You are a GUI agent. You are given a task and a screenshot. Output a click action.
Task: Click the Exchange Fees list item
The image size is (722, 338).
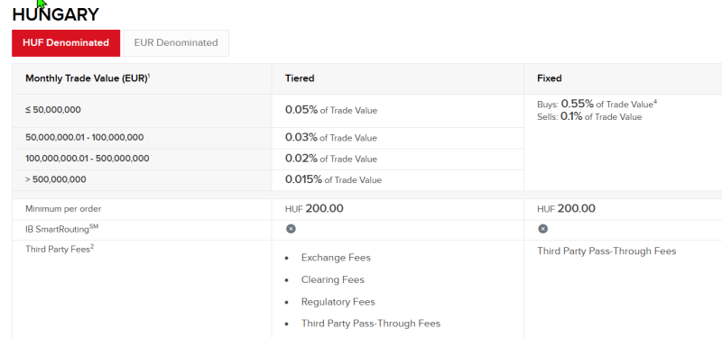[x=336, y=258]
